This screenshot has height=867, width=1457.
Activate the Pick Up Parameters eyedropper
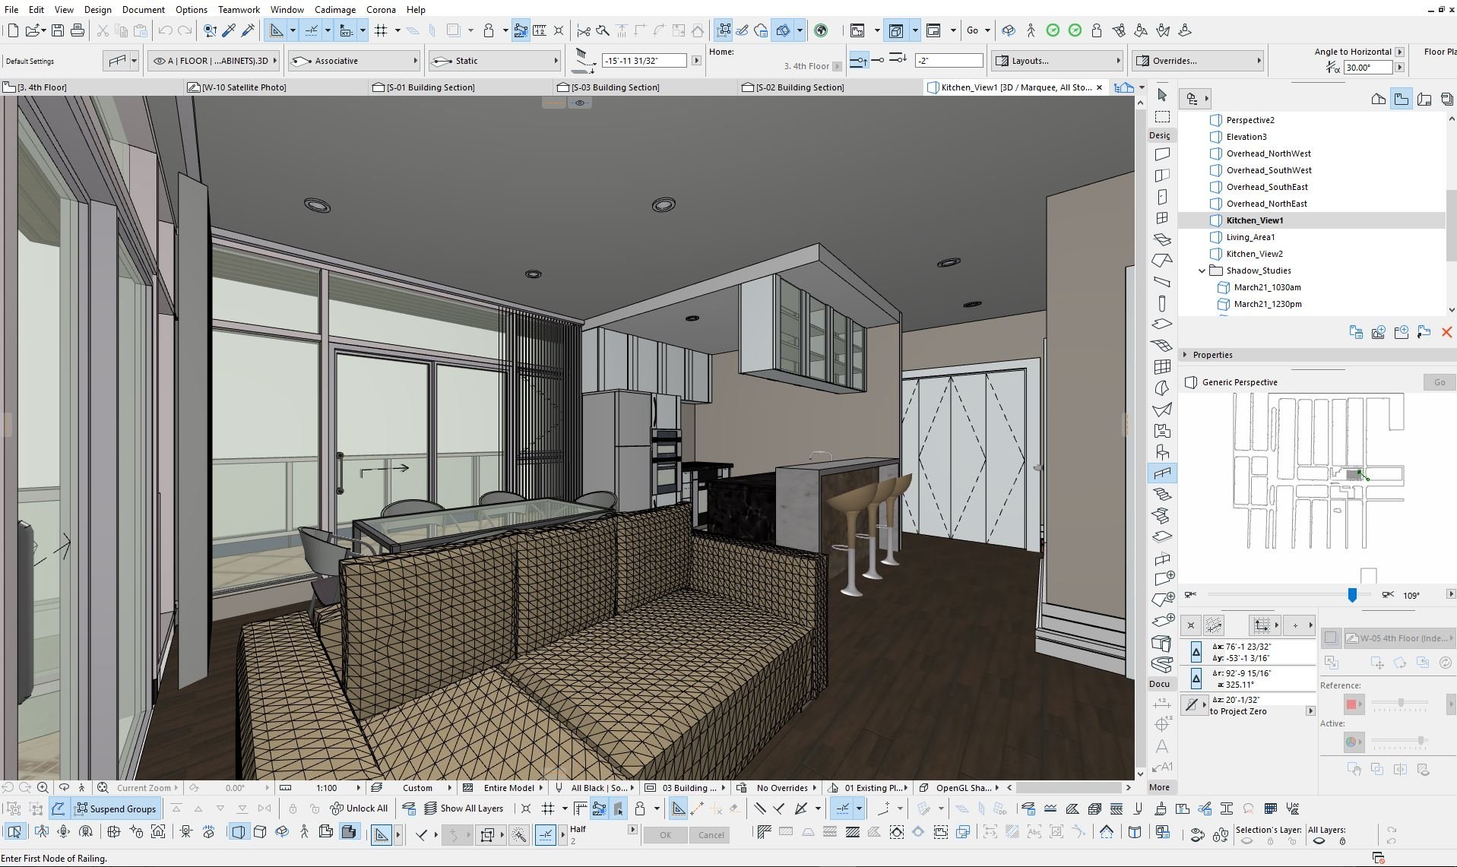[229, 30]
